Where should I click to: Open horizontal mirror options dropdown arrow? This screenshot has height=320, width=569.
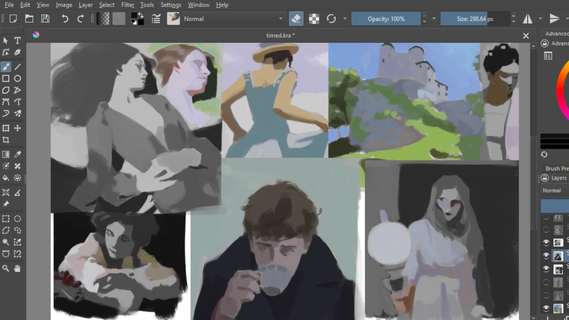[540, 19]
